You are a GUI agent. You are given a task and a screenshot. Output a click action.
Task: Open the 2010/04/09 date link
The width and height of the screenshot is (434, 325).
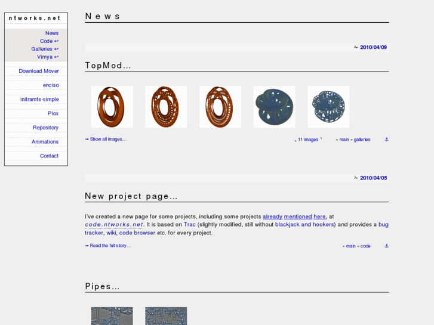pyautogui.click(x=373, y=47)
